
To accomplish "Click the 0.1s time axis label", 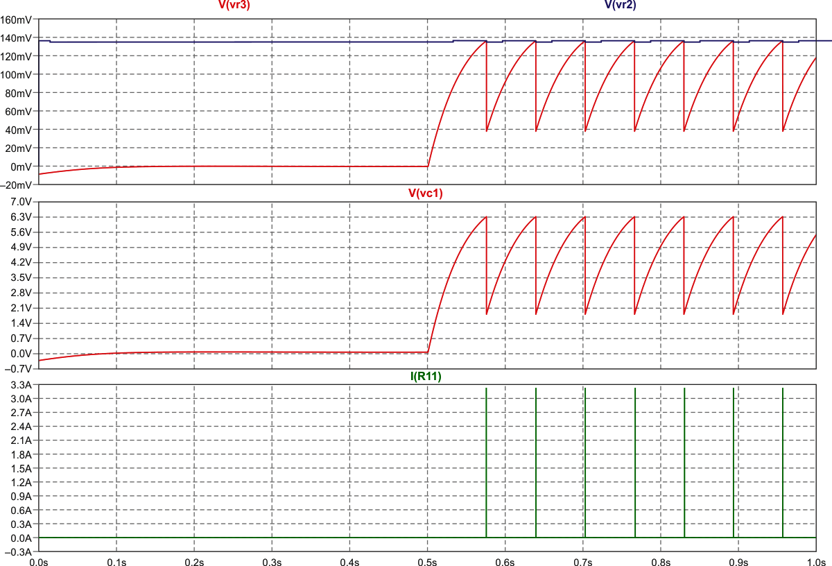I will click(x=116, y=561).
